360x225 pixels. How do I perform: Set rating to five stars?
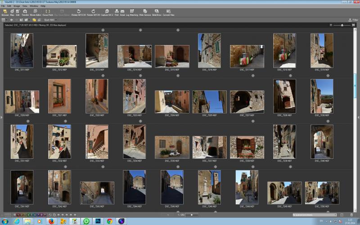[x=75, y=215]
